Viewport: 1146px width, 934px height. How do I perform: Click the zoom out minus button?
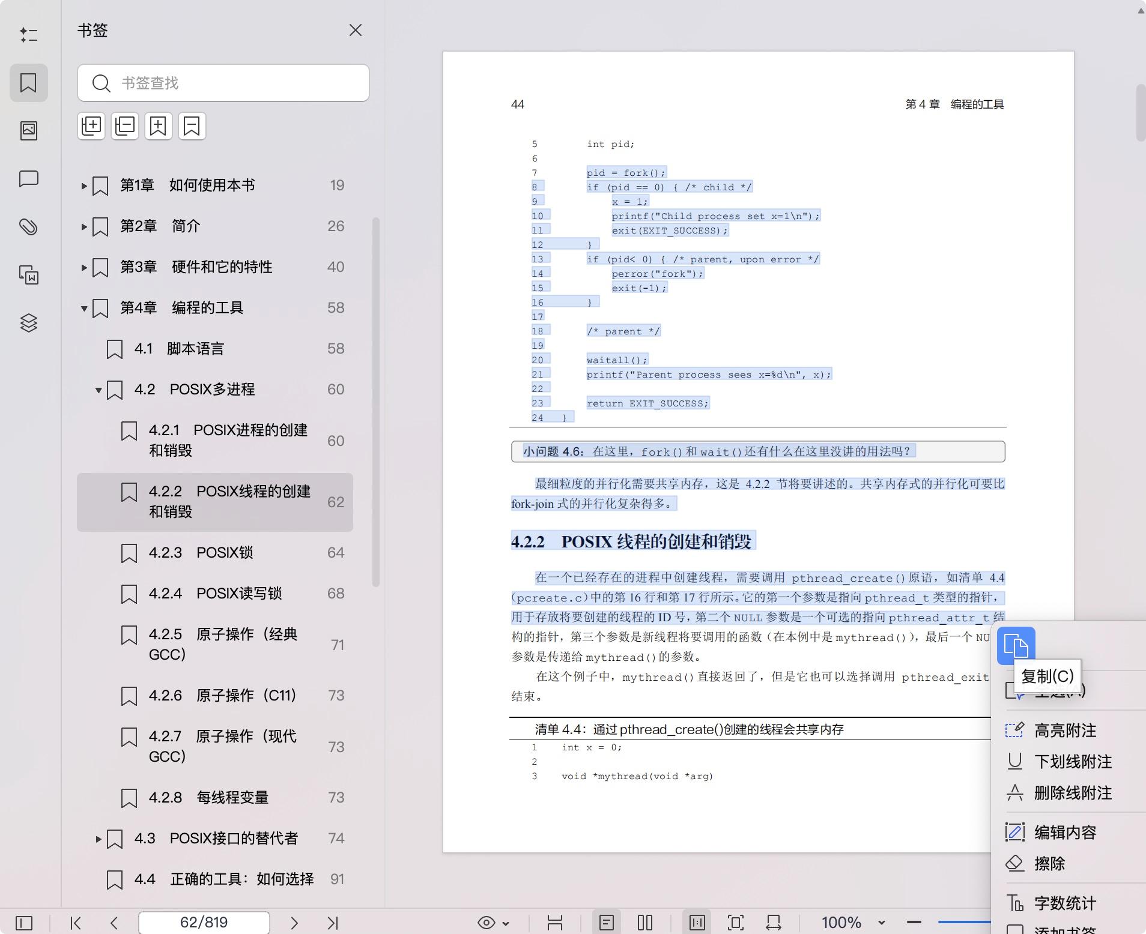[x=914, y=923]
